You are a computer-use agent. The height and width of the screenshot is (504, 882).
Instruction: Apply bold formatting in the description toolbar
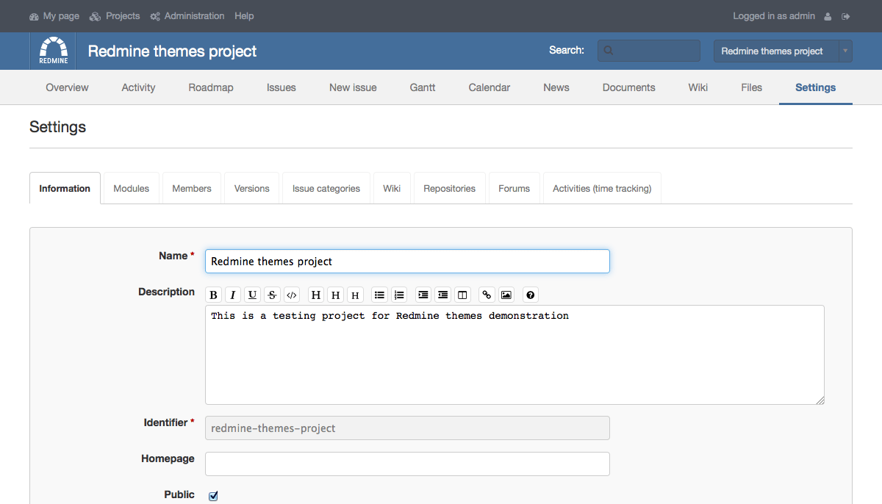click(213, 295)
